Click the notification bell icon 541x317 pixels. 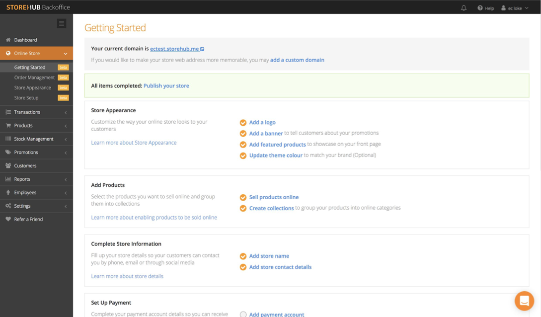point(464,8)
